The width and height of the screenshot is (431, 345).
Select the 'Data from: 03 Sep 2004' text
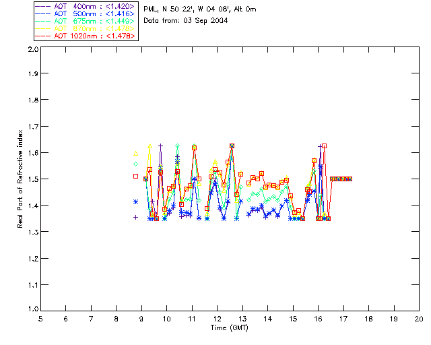[x=186, y=21]
